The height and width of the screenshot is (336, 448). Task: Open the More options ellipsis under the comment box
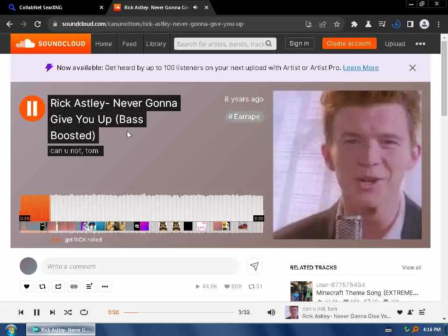(x=105, y=286)
